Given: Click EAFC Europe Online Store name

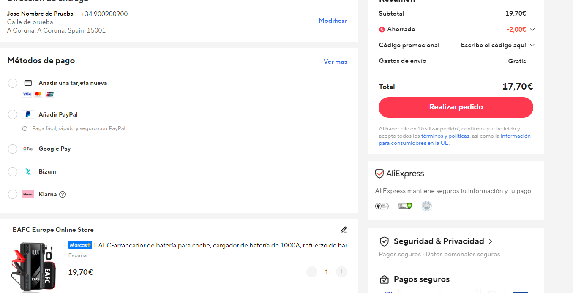Looking at the screenshot, I should point(53,230).
